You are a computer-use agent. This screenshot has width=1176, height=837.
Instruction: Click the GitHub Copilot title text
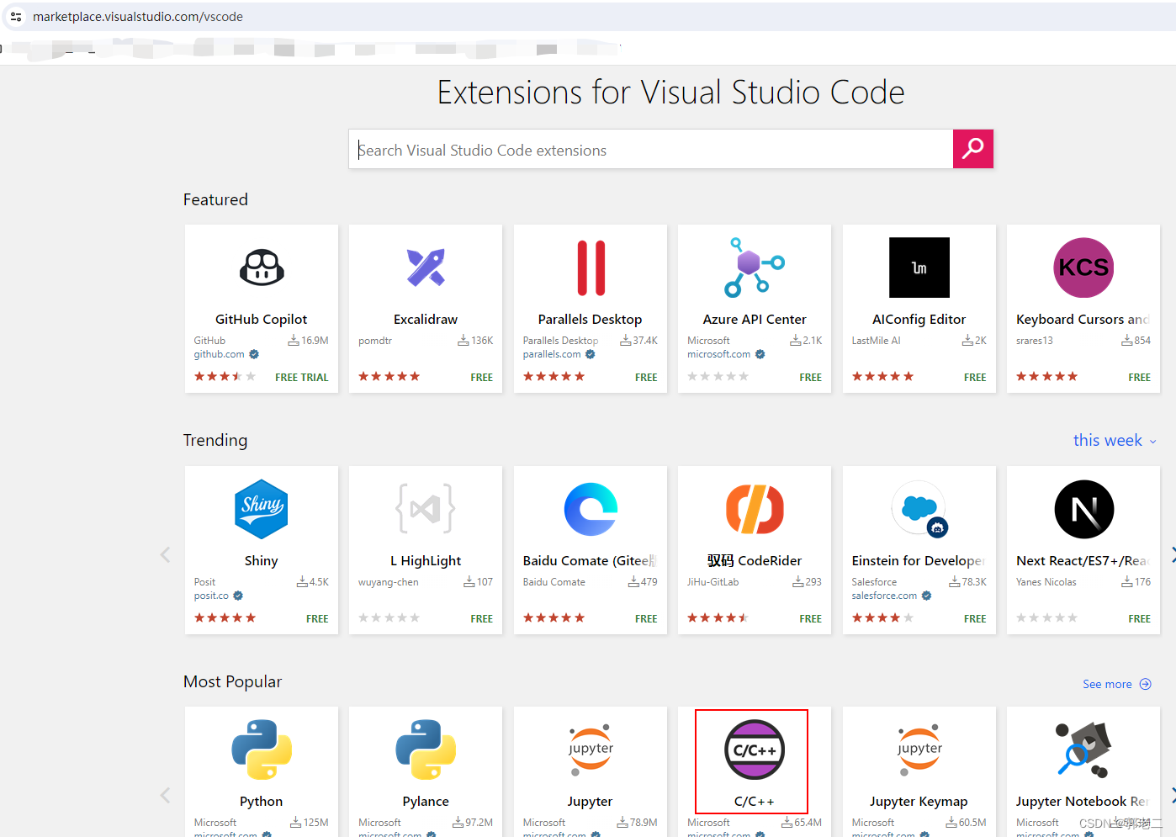click(x=262, y=320)
